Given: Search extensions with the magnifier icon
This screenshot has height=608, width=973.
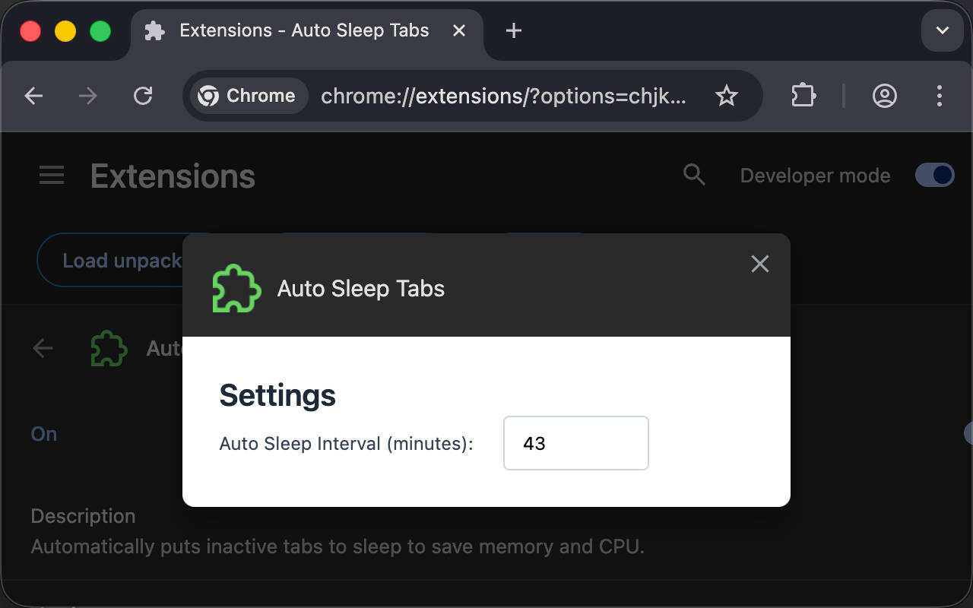Looking at the screenshot, I should pos(694,175).
